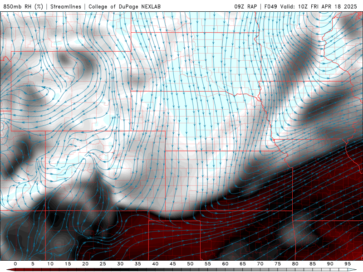Click the white high-humidity end of color bar
Viewport: 363px width, 272px height.
point(352,270)
